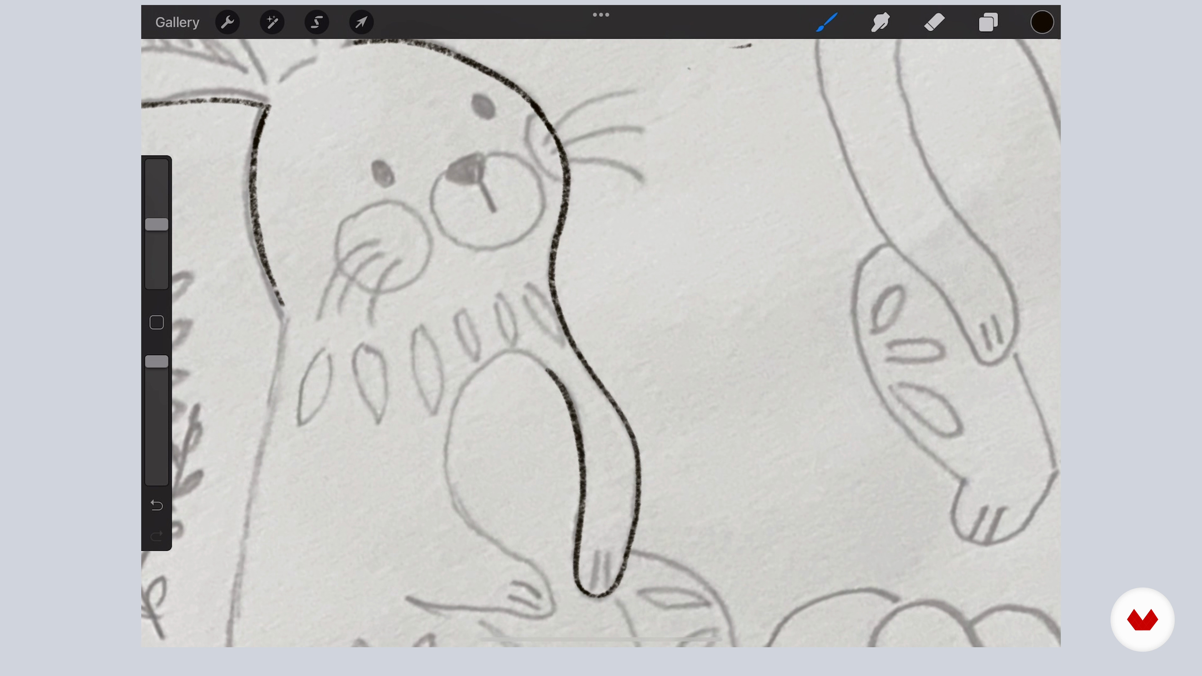Activate the Transform arrow tool
This screenshot has height=676, width=1202.
click(361, 23)
